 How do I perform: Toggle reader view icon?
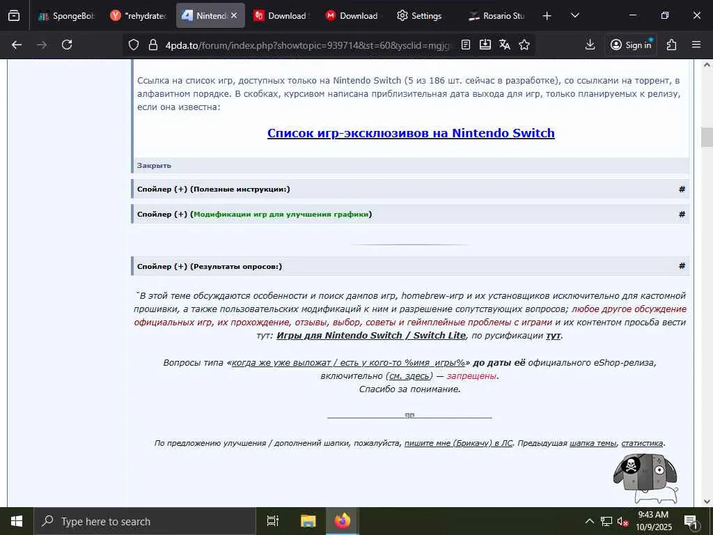click(466, 45)
